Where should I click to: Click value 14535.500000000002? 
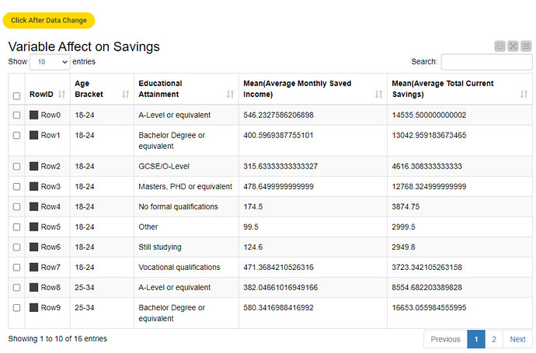pyautogui.click(x=429, y=115)
